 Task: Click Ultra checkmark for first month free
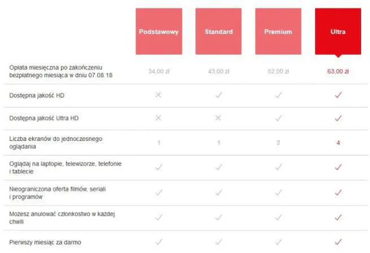pyautogui.click(x=338, y=242)
